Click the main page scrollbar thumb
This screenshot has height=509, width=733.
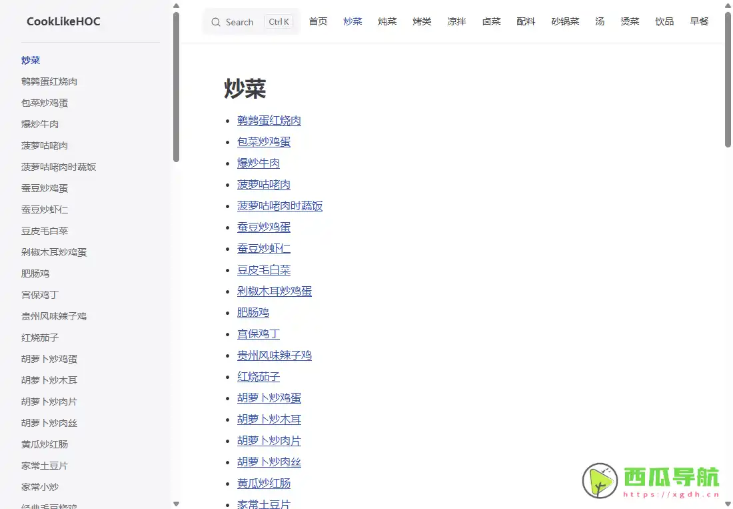(x=728, y=79)
